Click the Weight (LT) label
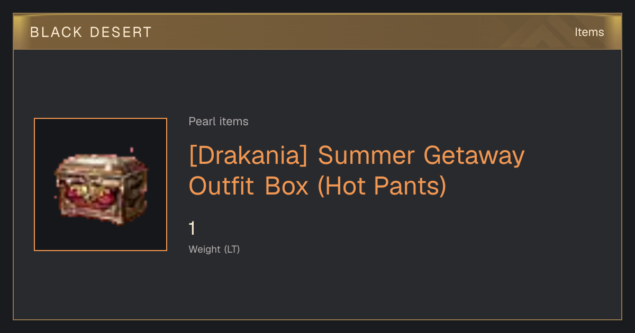635x333 pixels. (x=214, y=249)
